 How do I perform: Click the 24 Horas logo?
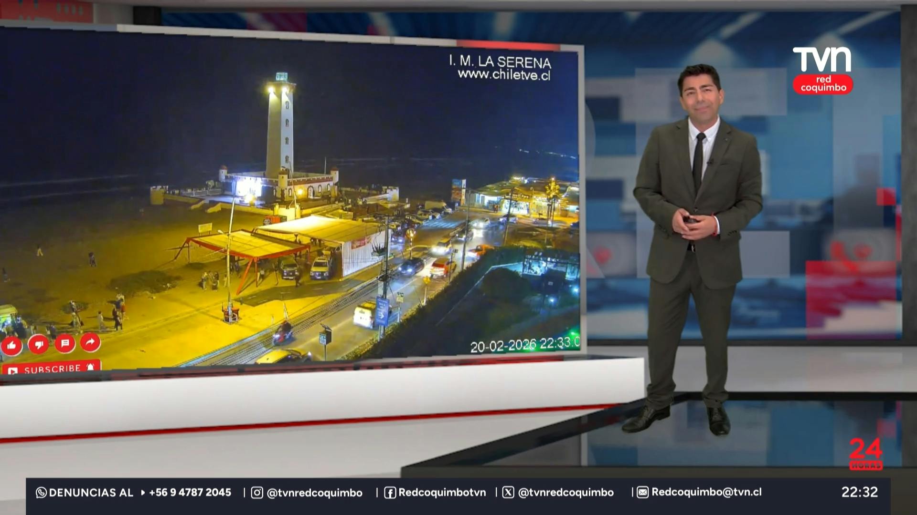click(865, 454)
